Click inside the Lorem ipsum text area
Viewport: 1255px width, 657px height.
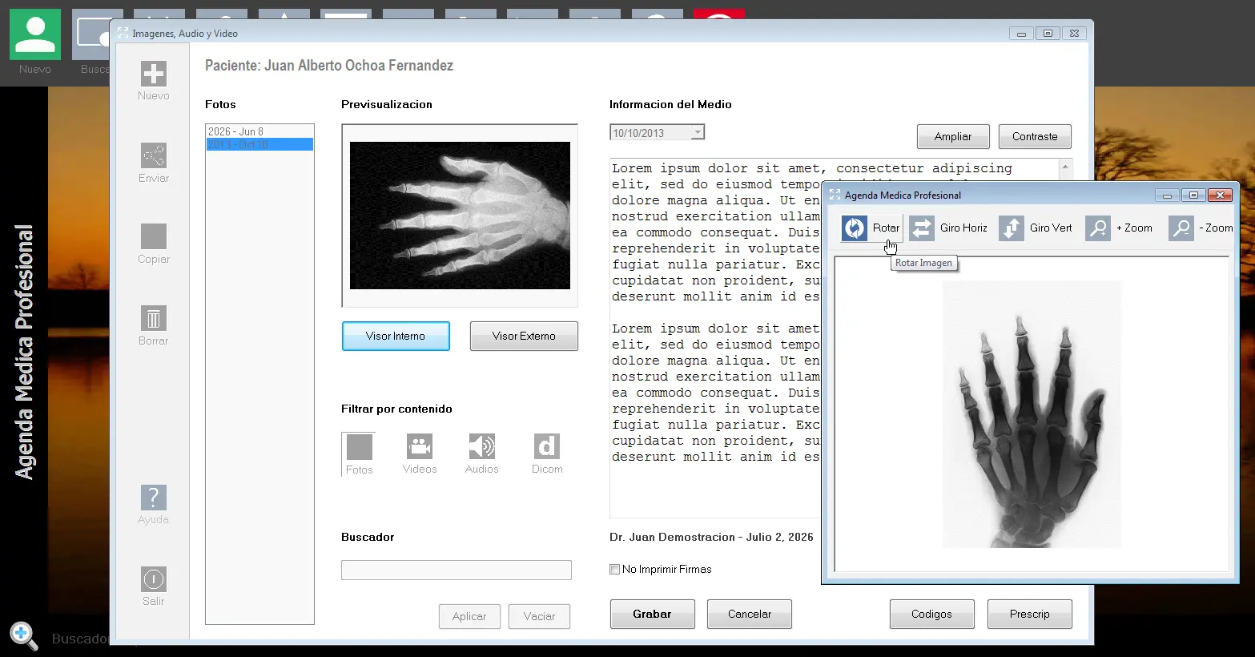pos(715,337)
